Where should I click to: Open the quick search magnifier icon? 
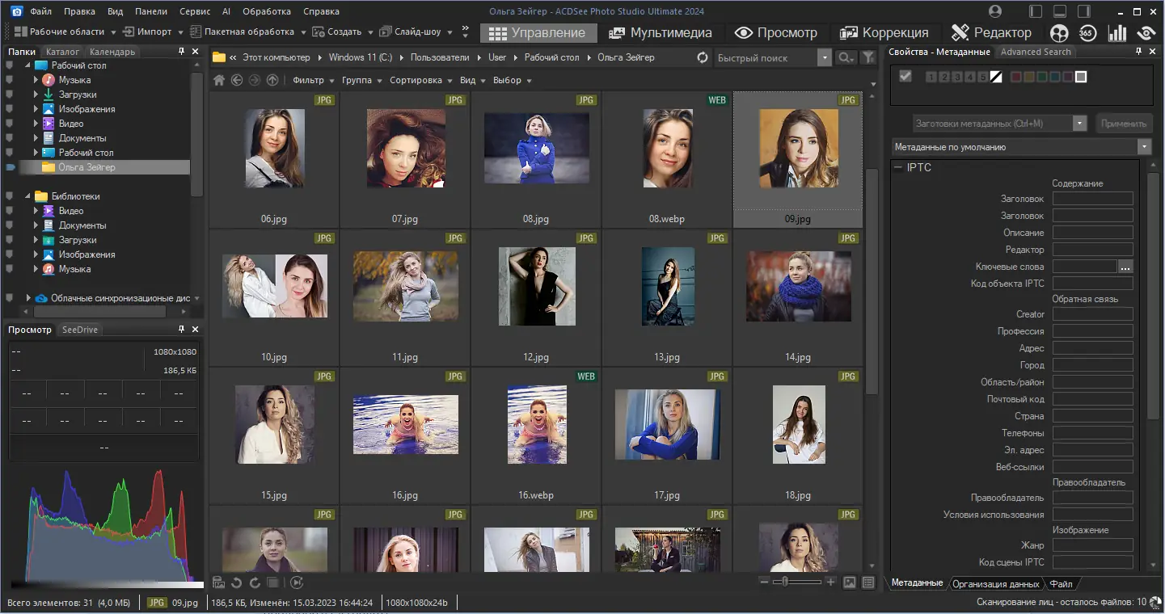[846, 57]
